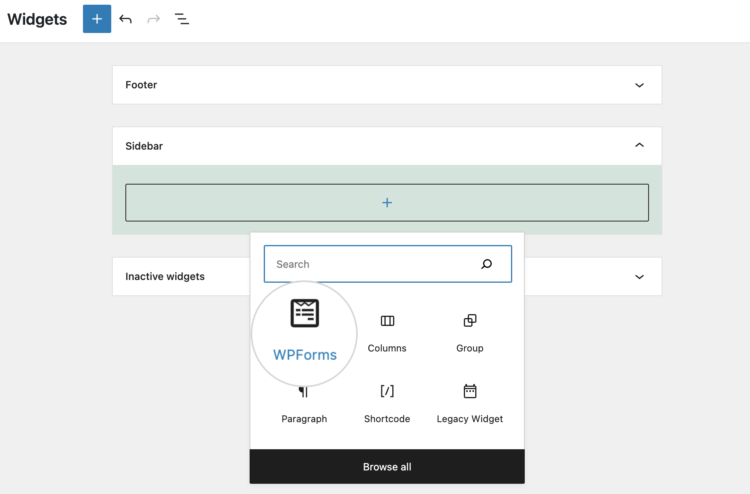Screen dimensions: 750x494
Task: Add a block in the Sidebar area
Action: [x=387, y=203]
